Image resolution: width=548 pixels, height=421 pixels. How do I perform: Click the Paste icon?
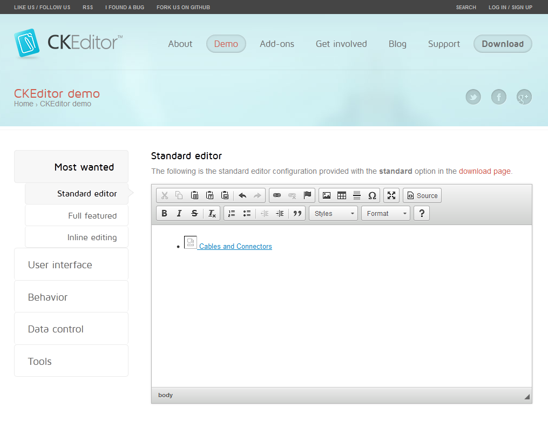[x=195, y=195]
